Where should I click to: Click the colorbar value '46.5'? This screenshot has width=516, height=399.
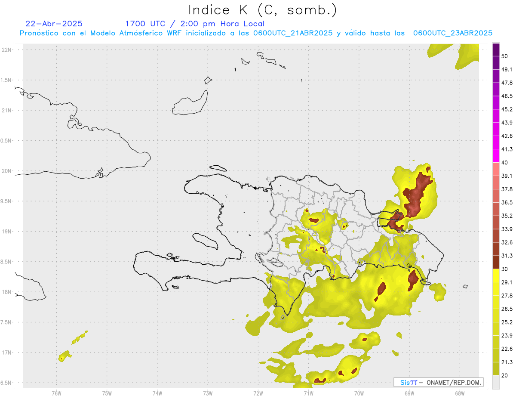point(507,96)
